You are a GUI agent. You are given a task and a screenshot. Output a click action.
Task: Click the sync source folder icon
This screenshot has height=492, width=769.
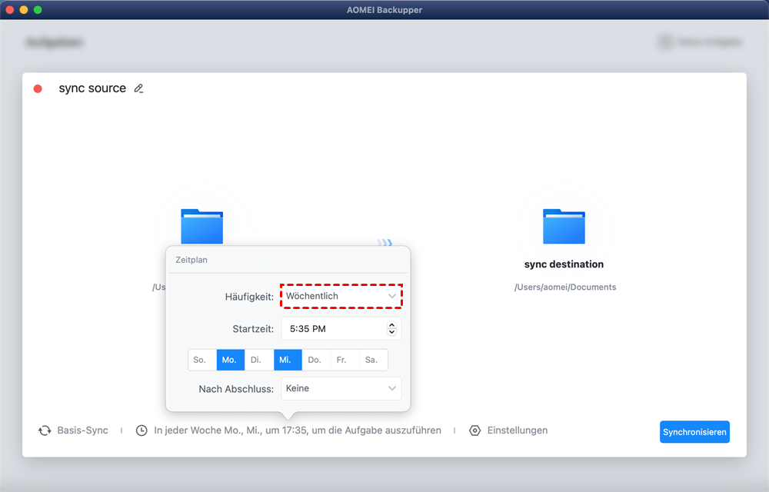point(202,226)
